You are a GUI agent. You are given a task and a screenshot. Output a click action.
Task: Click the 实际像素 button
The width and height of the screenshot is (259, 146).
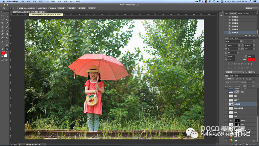click(61, 8)
